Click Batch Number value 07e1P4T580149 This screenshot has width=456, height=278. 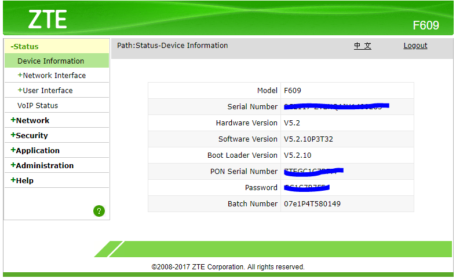[x=312, y=204]
